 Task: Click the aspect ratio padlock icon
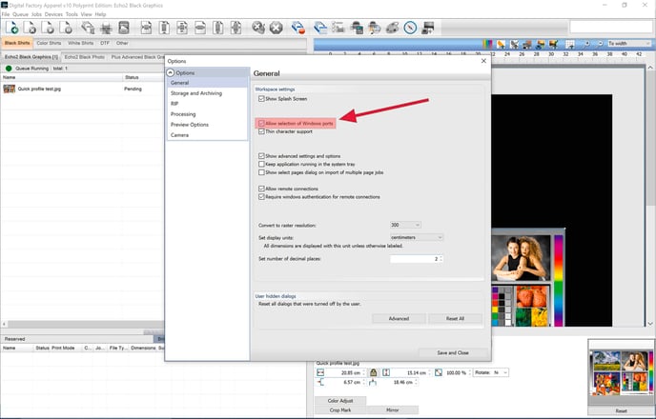[x=373, y=372]
